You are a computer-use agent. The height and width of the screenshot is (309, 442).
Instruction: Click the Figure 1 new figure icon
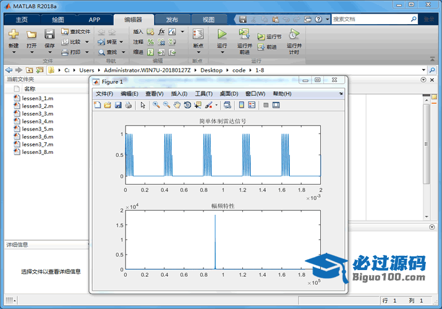[97, 105]
